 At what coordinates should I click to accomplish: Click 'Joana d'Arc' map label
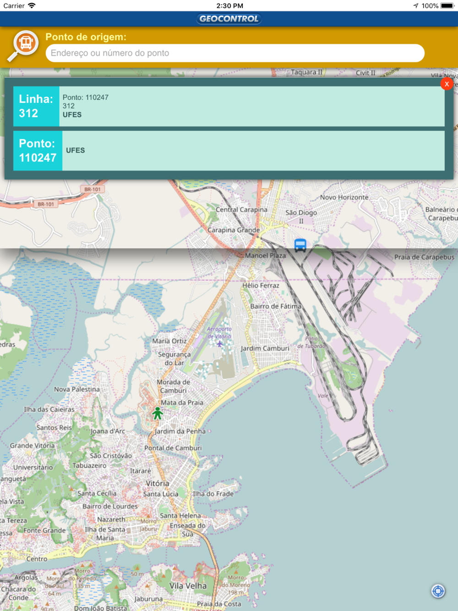pyautogui.click(x=108, y=431)
